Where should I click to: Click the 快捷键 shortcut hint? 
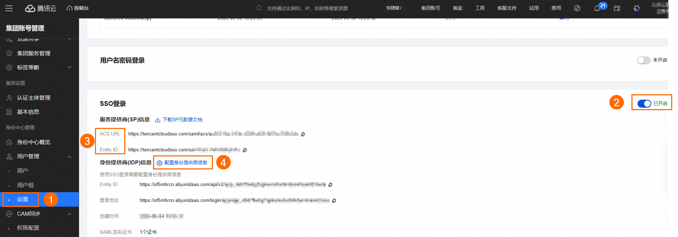[x=394, y=8]
